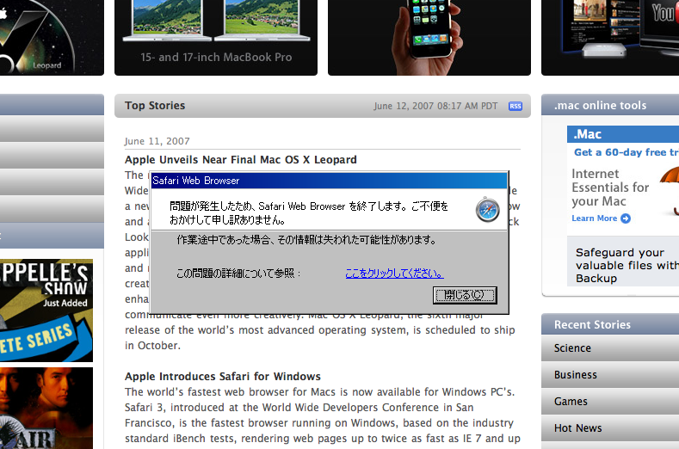Open the iPhone promo banner

(429, 38)
